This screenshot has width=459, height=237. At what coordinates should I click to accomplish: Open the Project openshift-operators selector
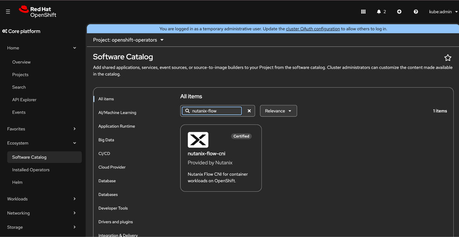tap(128, 40)
